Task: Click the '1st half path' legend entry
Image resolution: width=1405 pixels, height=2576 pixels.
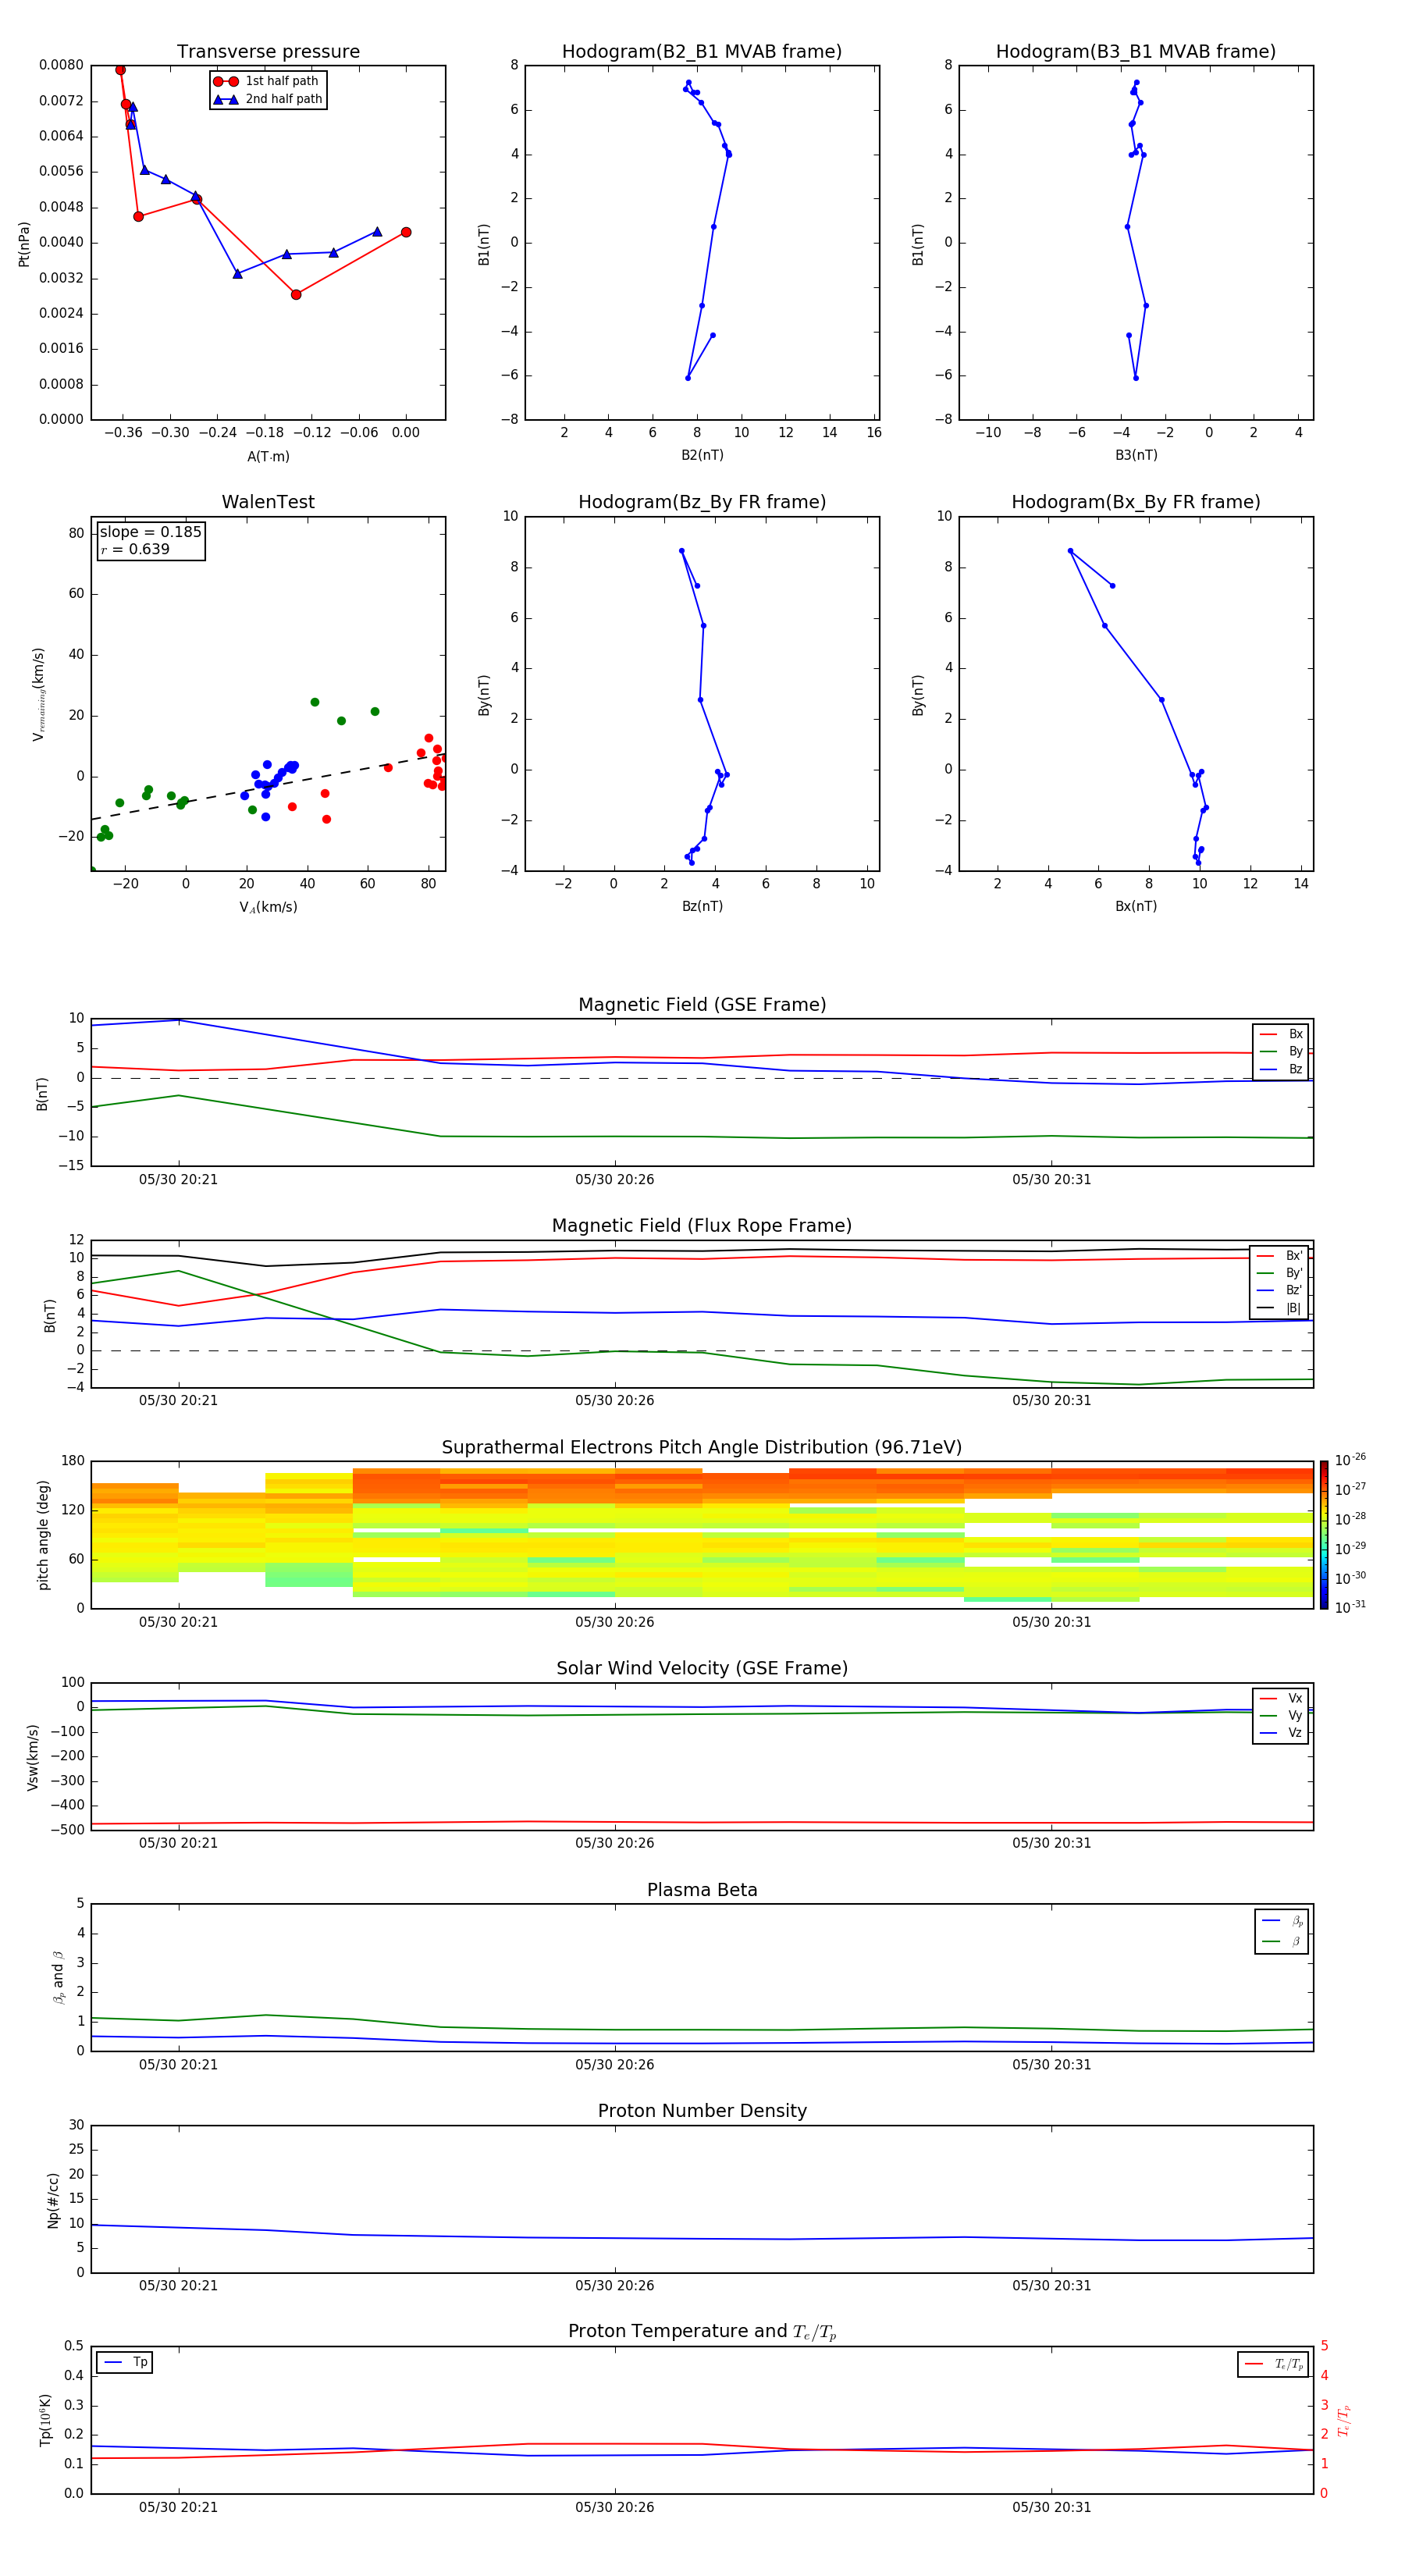Action: click(x=267, y=81)
